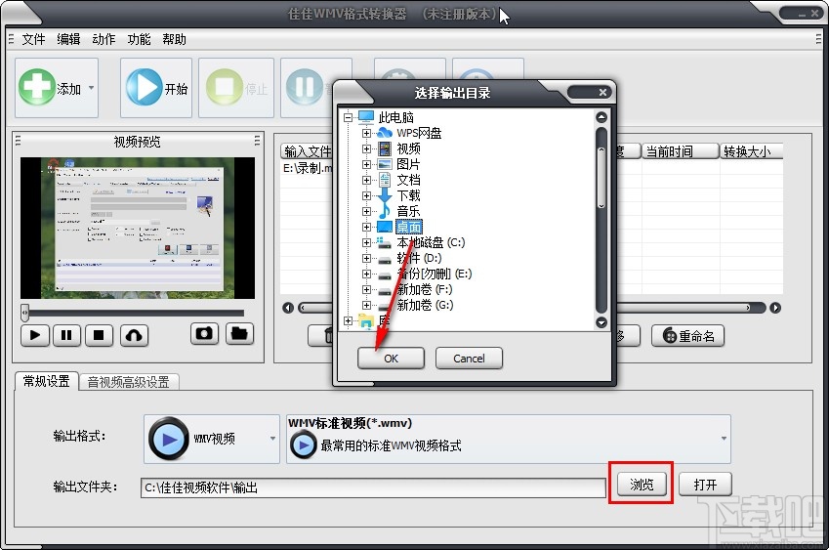The height and width of the screenshot is (550, 829).
Task: Open the 文件 menu
Action: click(x=33, y=40)
